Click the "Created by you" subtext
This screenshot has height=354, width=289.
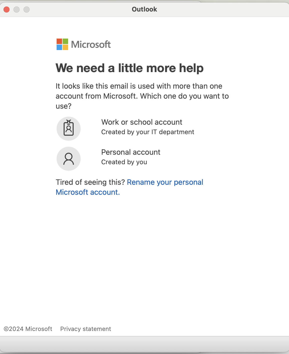click(x=124, y=162)
